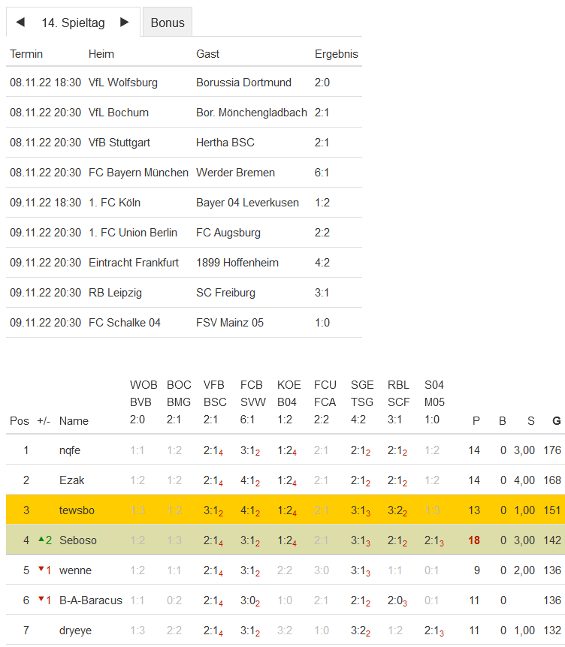Click the Ergebnis column header

click(336, 54)
